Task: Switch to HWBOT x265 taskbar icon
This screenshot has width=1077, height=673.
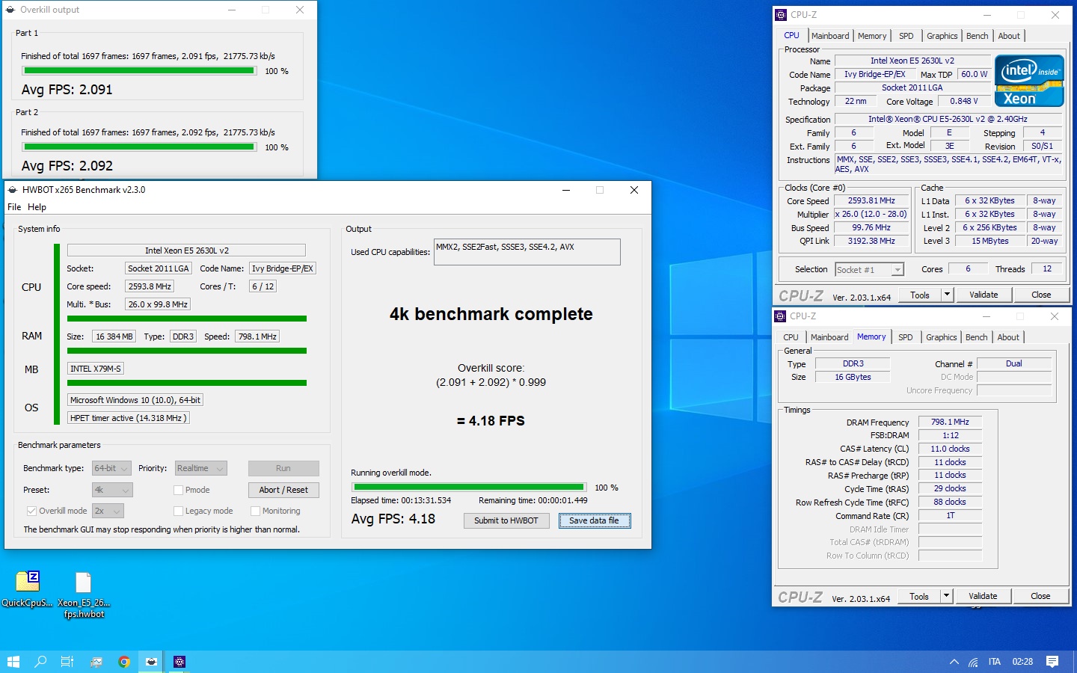Action: pos(152,662)
